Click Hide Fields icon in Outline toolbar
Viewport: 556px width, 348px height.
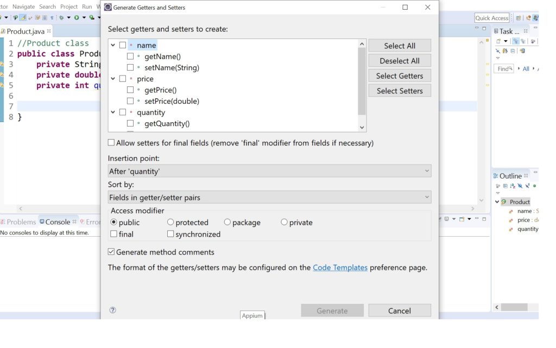pyautogui.click(x=520, y=186)
